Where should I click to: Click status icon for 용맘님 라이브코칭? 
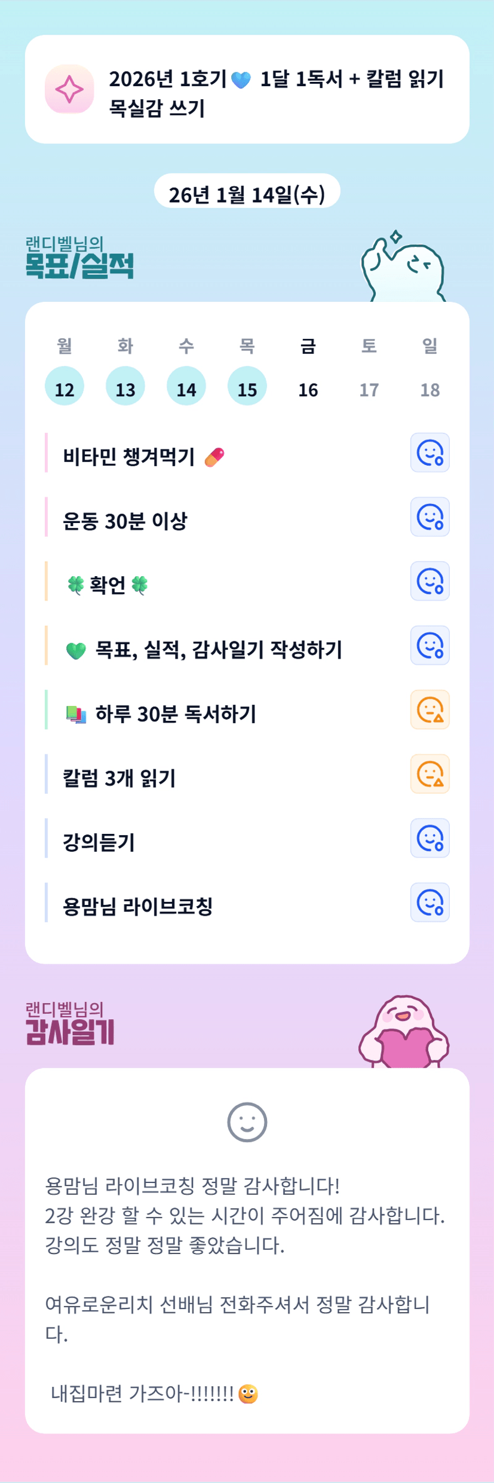(429, 903)
